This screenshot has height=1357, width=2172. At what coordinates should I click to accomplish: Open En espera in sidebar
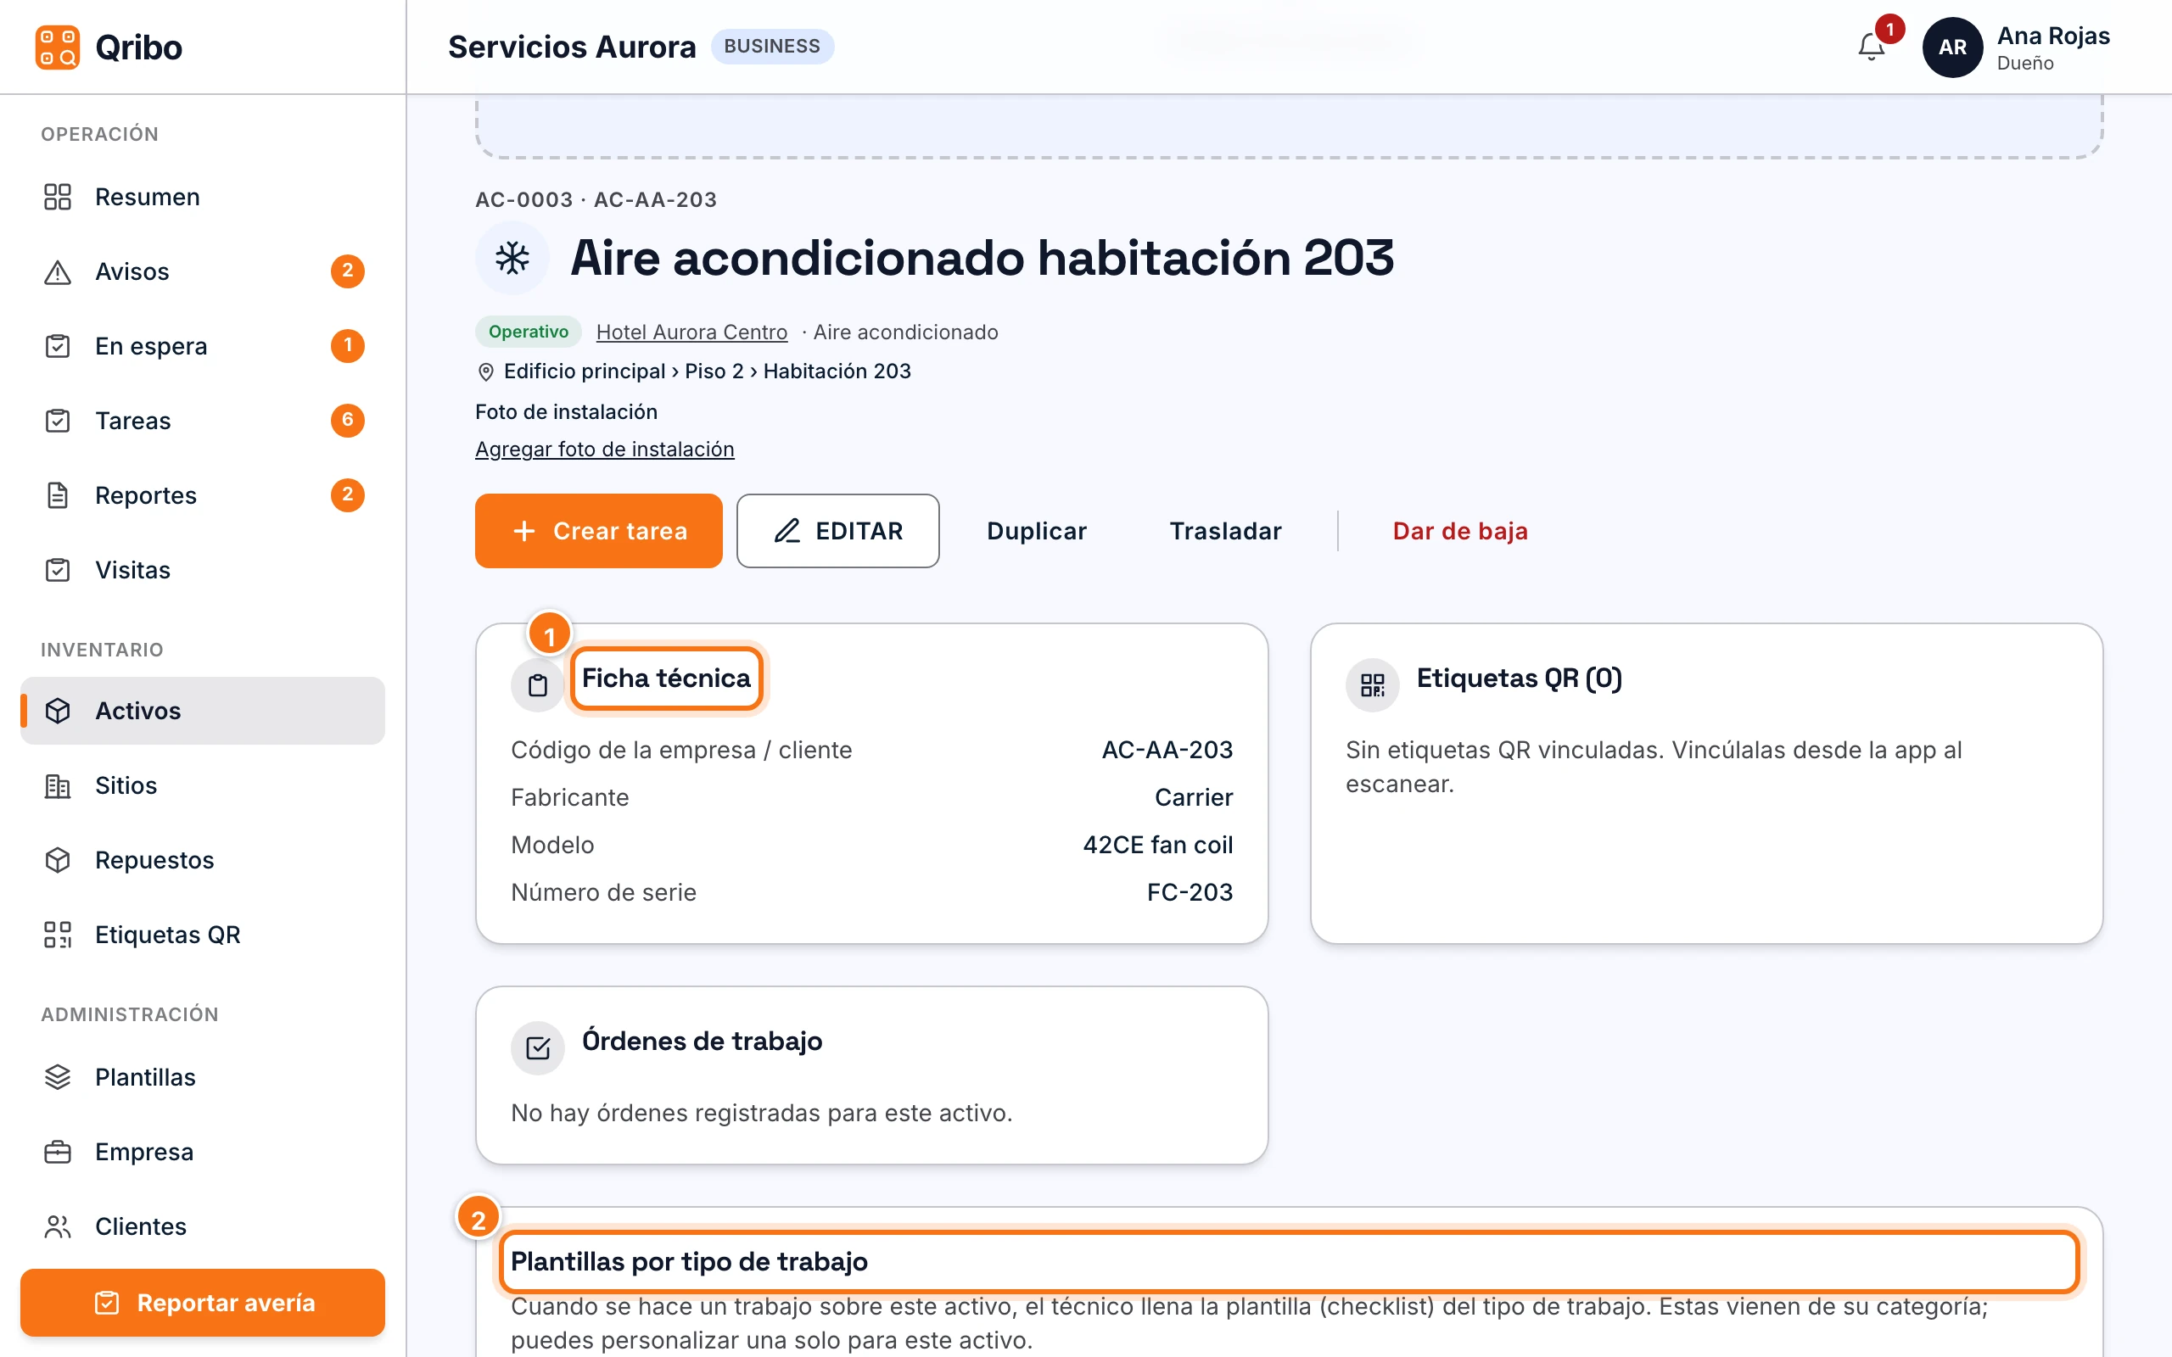203,345
